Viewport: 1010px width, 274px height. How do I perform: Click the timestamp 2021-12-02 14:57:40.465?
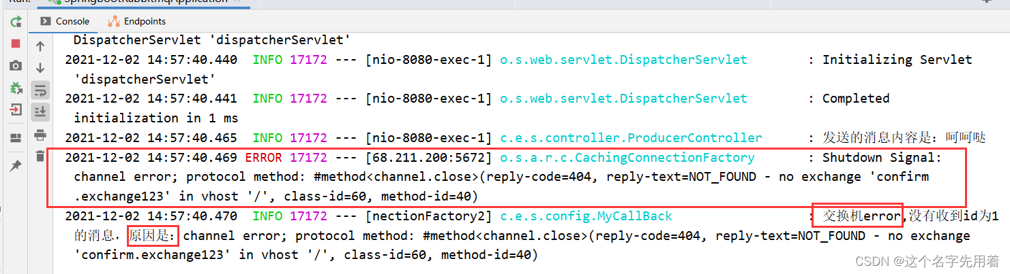pos(151,138)
